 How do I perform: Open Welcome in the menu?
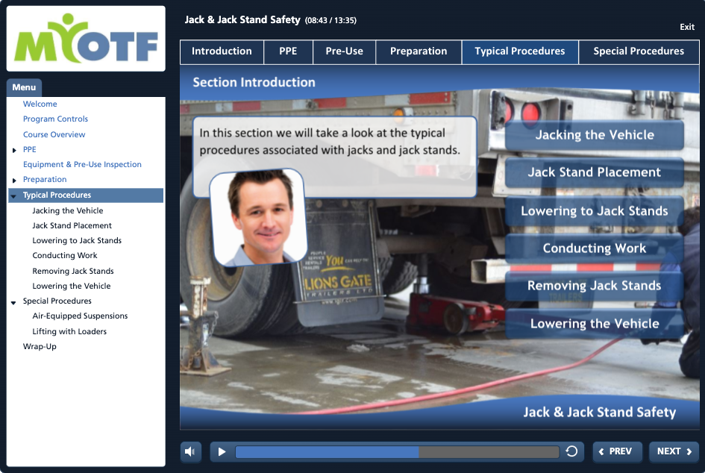[40, 104]
